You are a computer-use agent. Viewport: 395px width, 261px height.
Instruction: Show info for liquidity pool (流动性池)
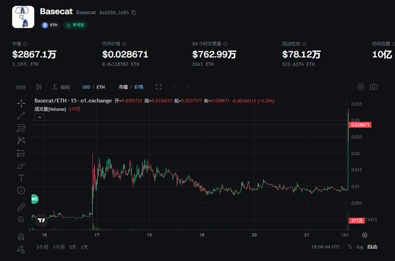[304, 44]
